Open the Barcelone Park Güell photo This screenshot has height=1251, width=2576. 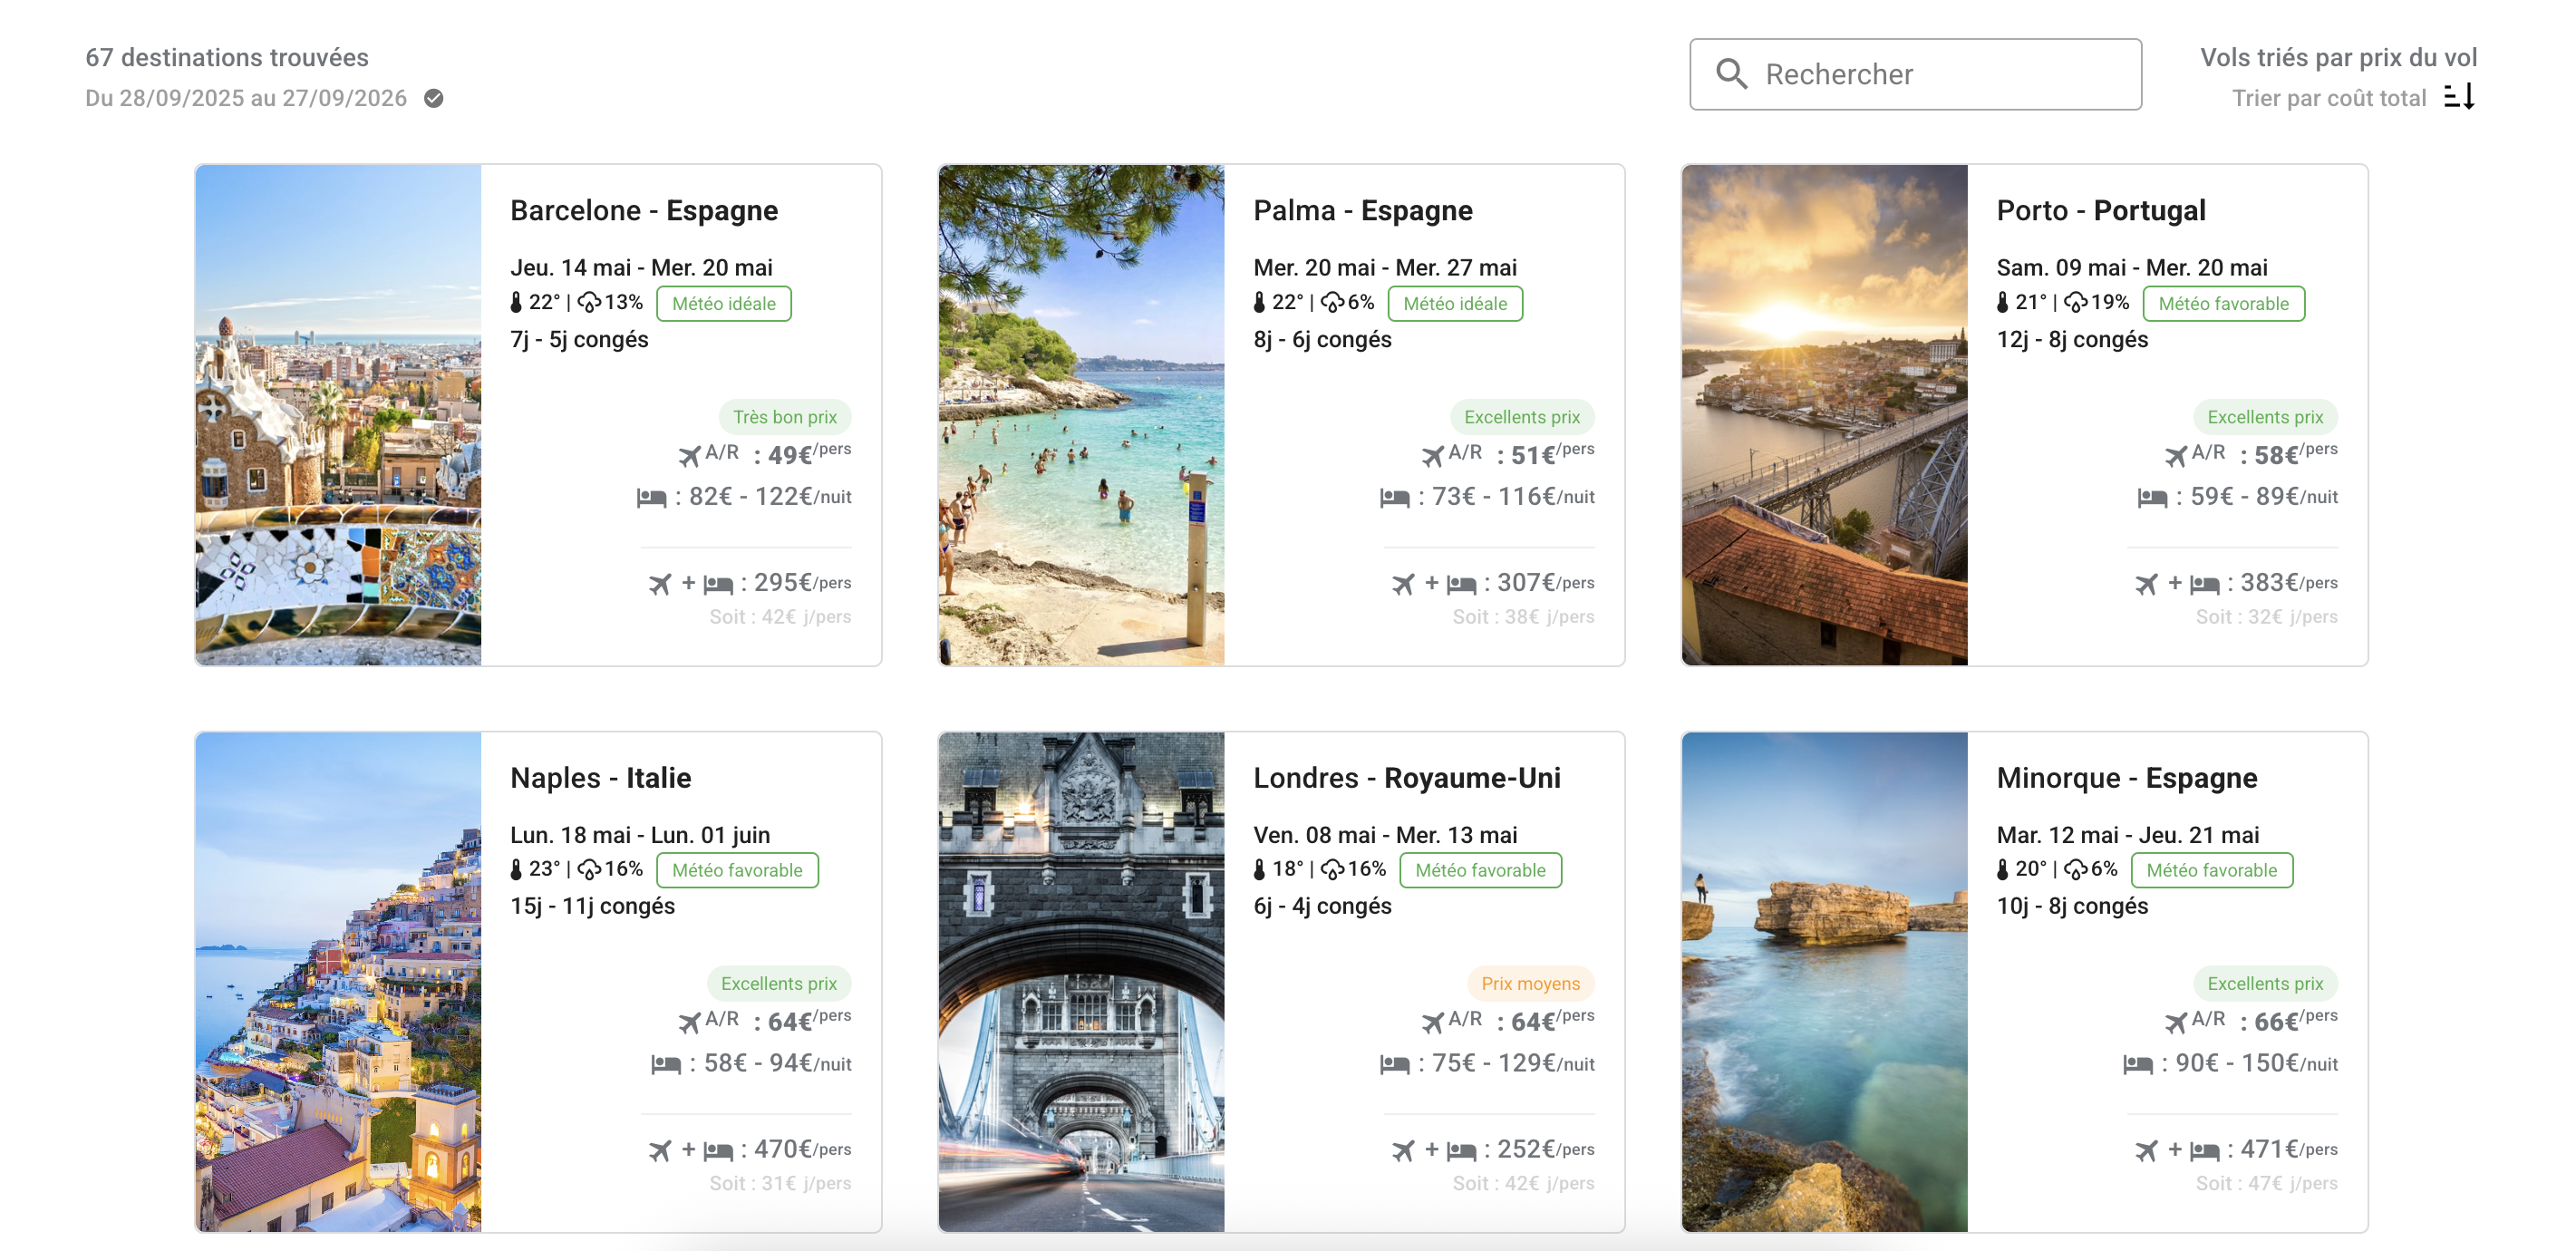[x=338, y=415]
